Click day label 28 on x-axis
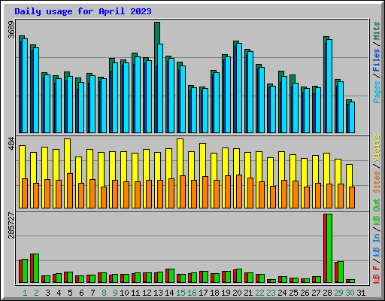Viewport: 385px width, 301px height. [327, 293]
